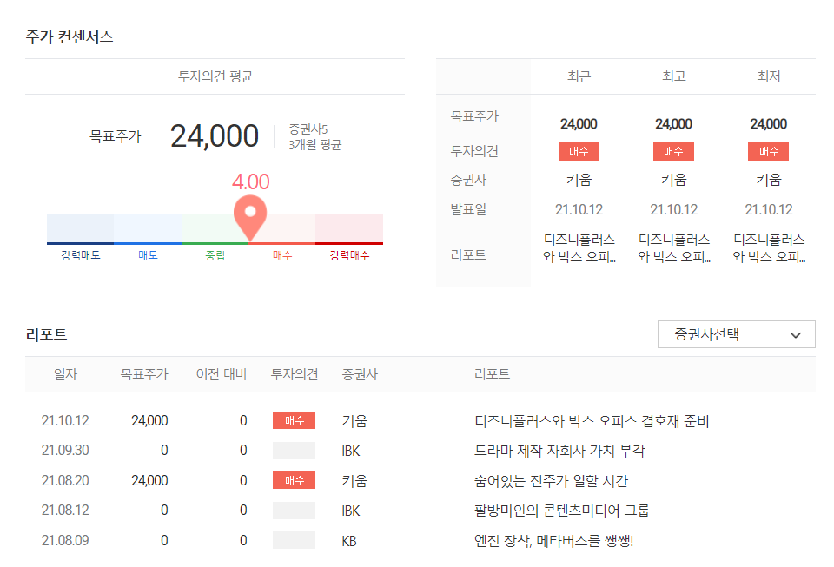This screenshot has width=834, height=567.
Task: Click the empty opinion box in 21.09.30 row
Action: pos(295,450)
